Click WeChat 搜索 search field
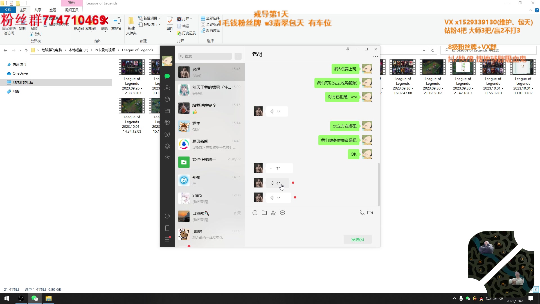 click(205, 56)
